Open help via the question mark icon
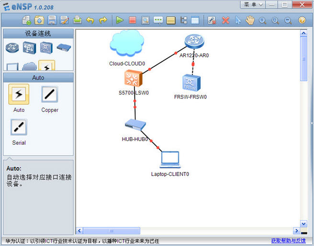 302,20
